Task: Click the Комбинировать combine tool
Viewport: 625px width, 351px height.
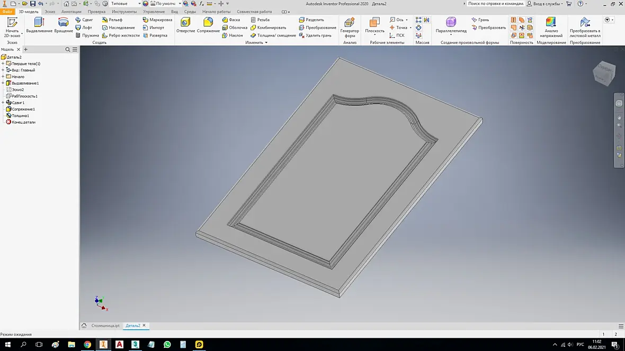Action: [268, 27]
